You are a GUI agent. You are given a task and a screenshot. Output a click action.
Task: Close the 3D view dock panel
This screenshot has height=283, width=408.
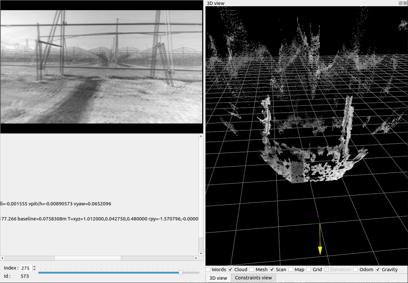click(x=405, y=3)
